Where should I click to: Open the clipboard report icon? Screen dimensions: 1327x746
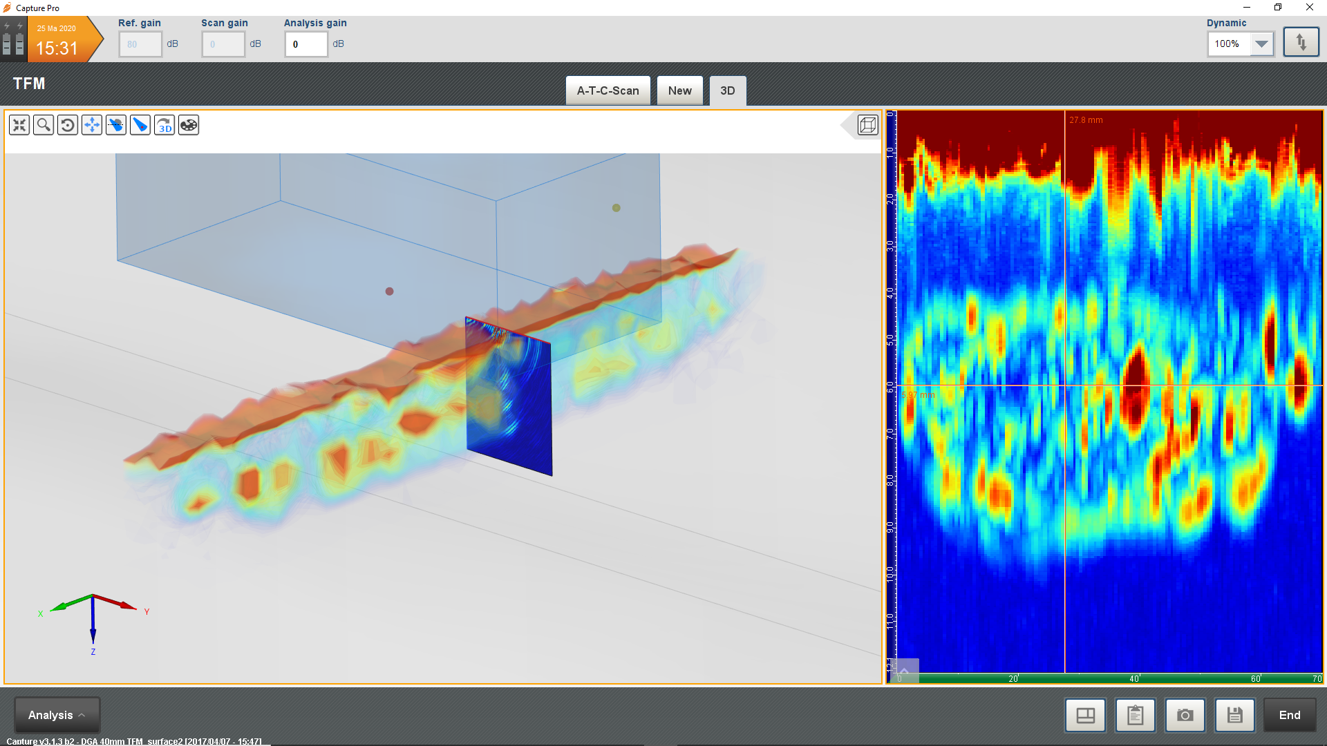pos(1135,715)
